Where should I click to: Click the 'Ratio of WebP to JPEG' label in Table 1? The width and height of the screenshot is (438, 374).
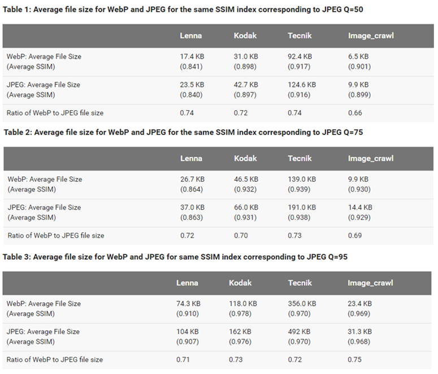55,113
